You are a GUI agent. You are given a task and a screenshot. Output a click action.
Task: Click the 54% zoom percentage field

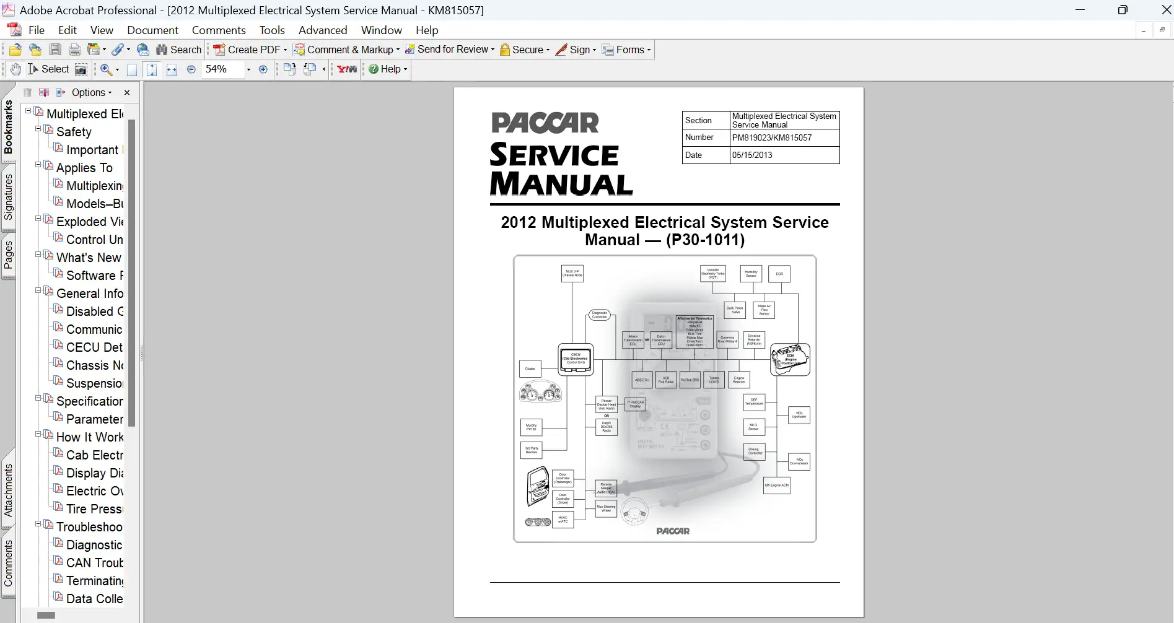tap(223, 69)
